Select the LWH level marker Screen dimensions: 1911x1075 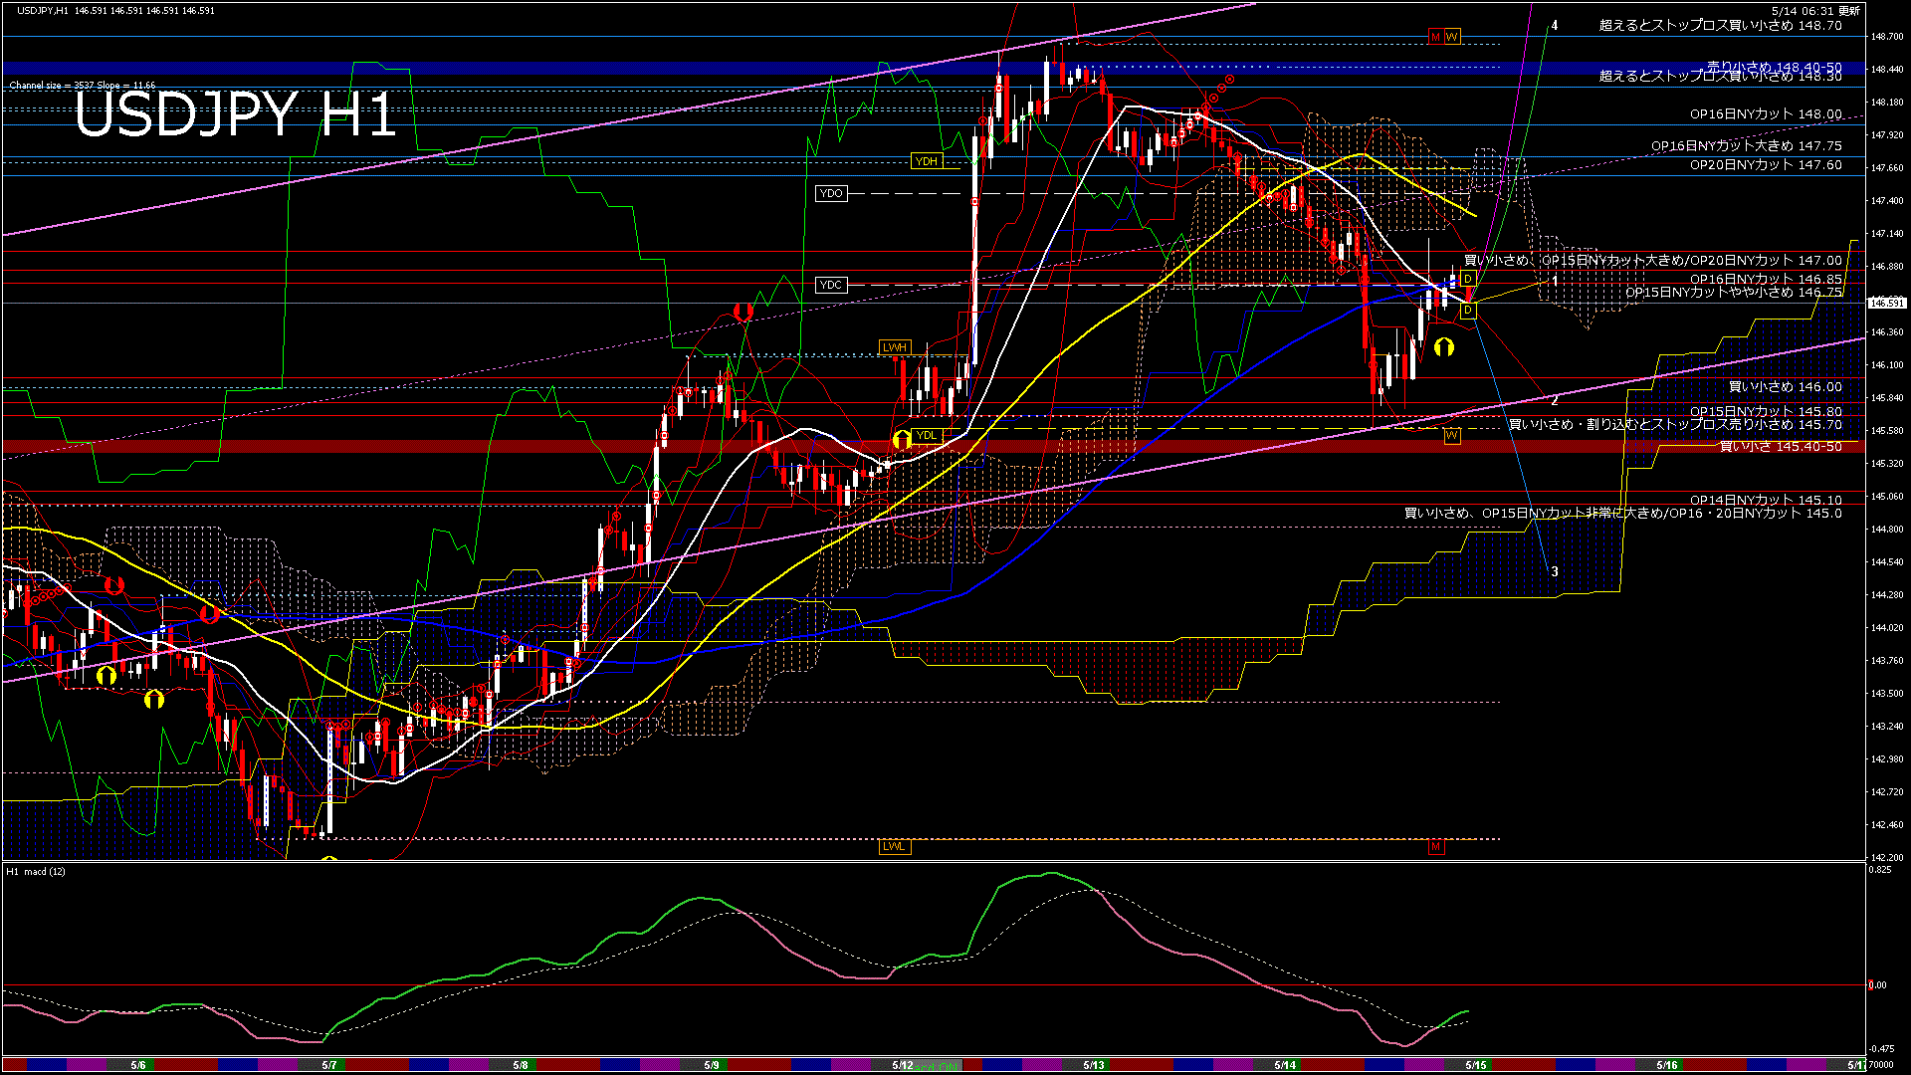(x=895, y=347)
